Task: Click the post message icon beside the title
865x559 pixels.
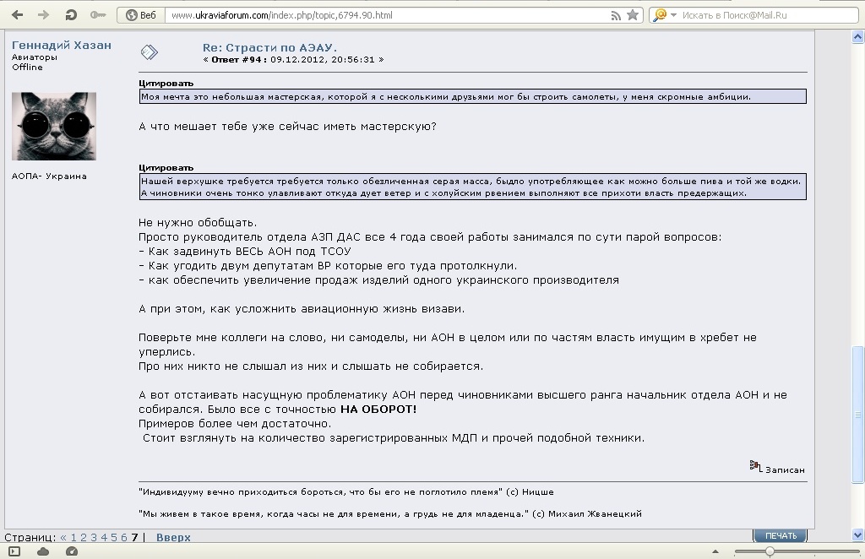Action: (149, 52)
